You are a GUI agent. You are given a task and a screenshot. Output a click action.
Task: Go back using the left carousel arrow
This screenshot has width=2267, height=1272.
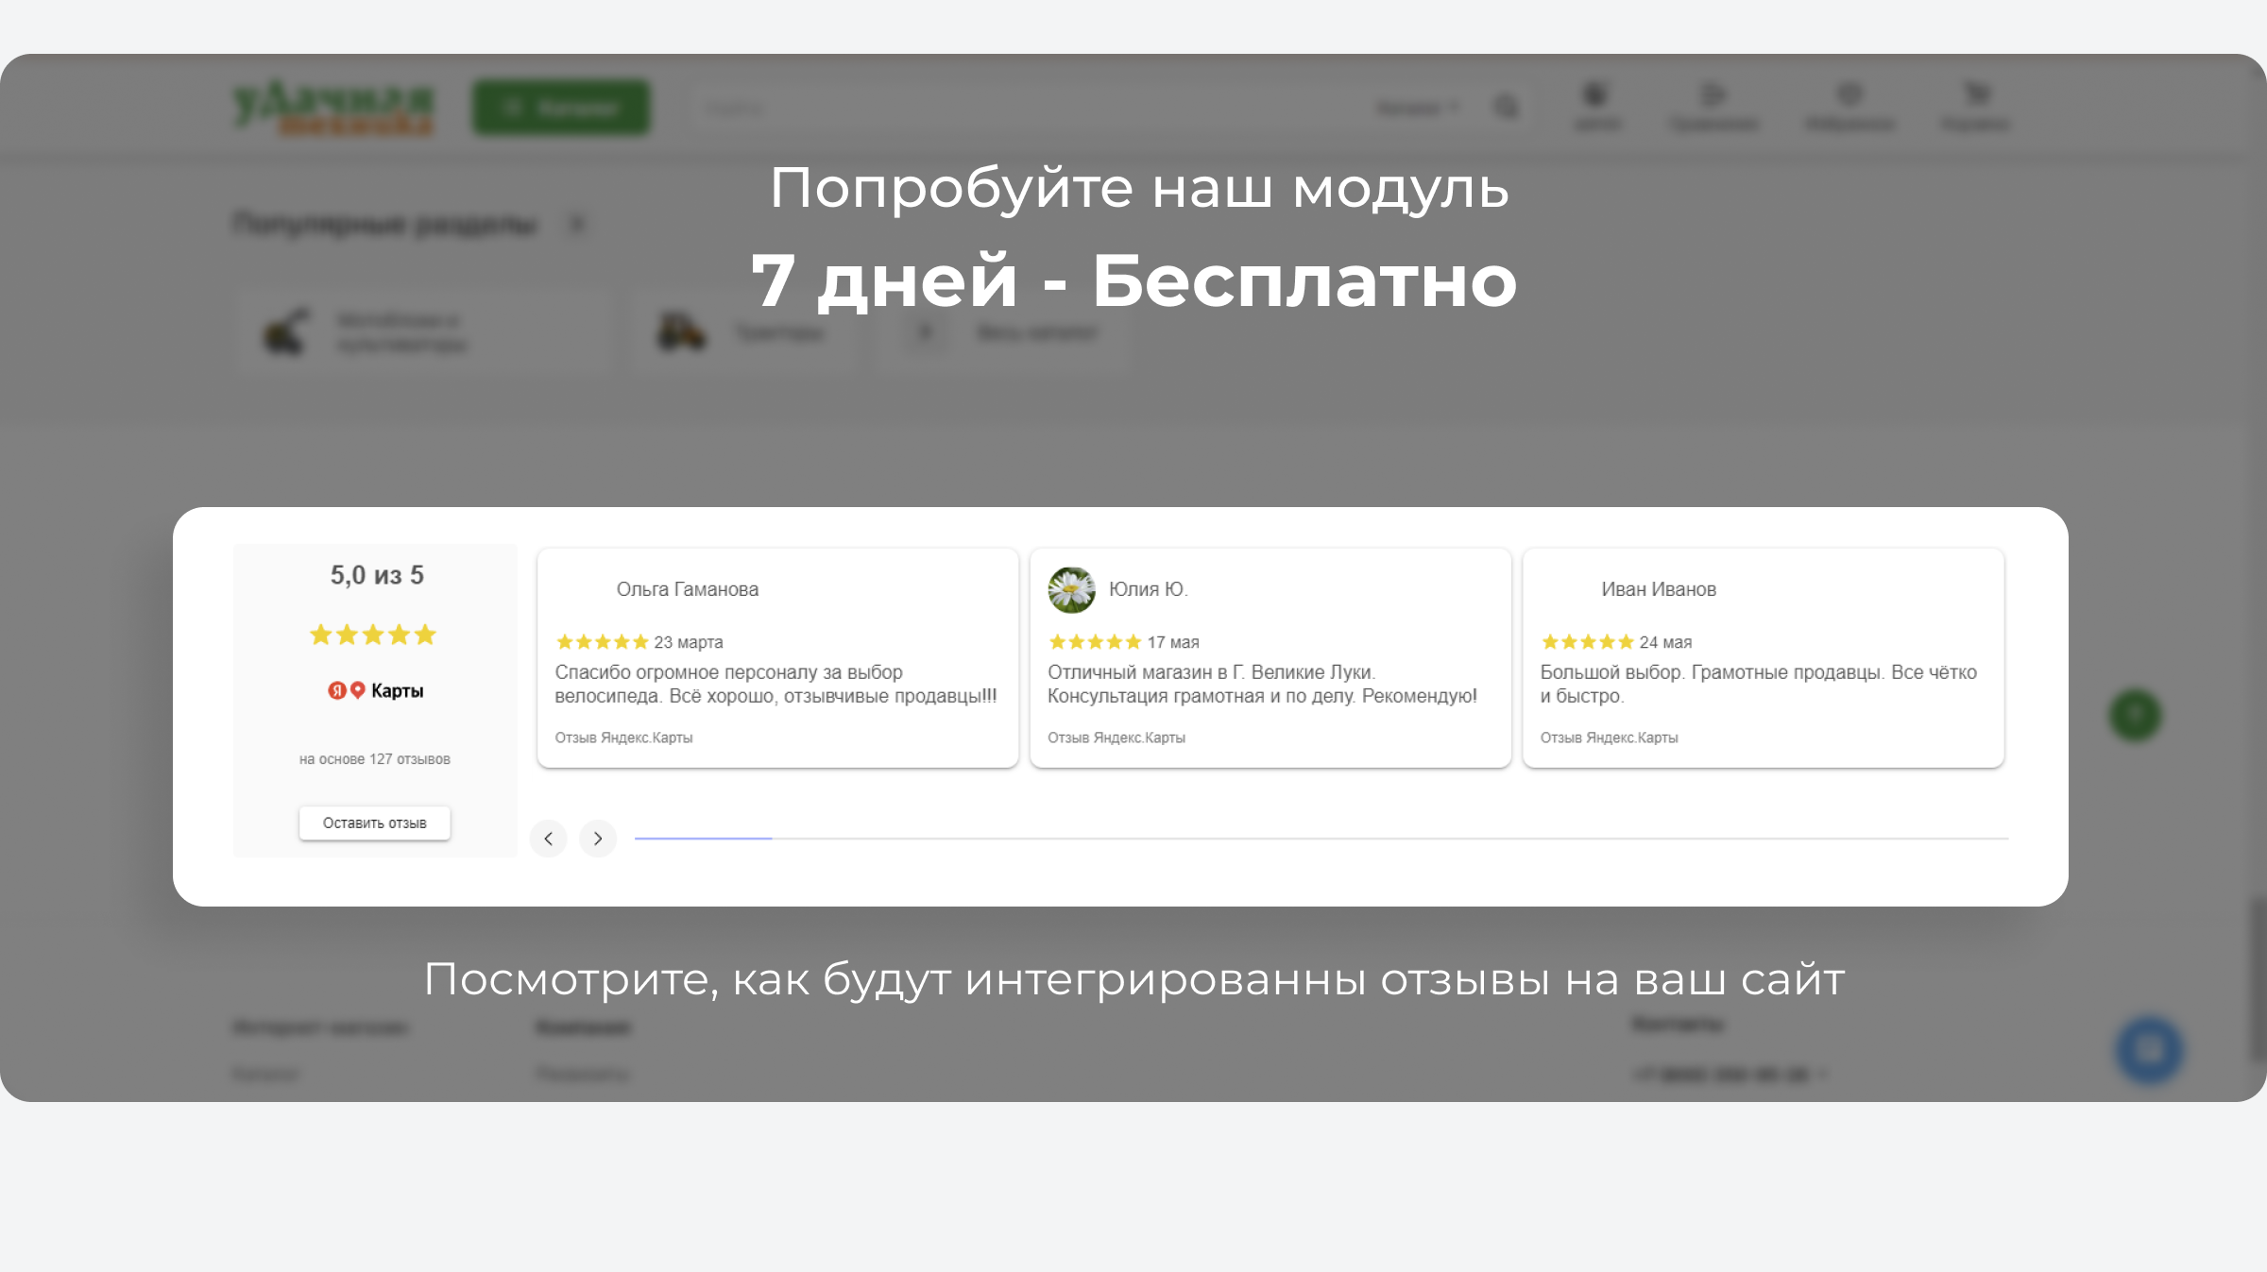(548, 839)
